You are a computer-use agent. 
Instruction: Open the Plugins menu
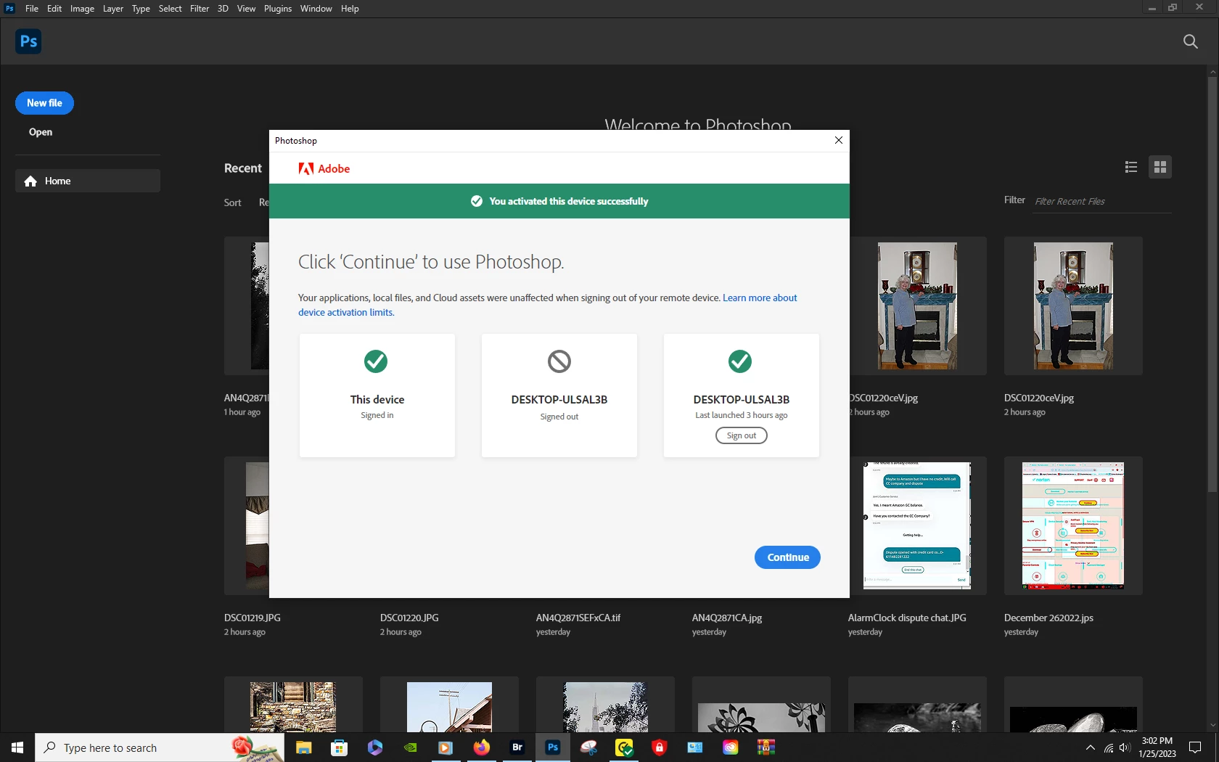(x=277, y=9)
